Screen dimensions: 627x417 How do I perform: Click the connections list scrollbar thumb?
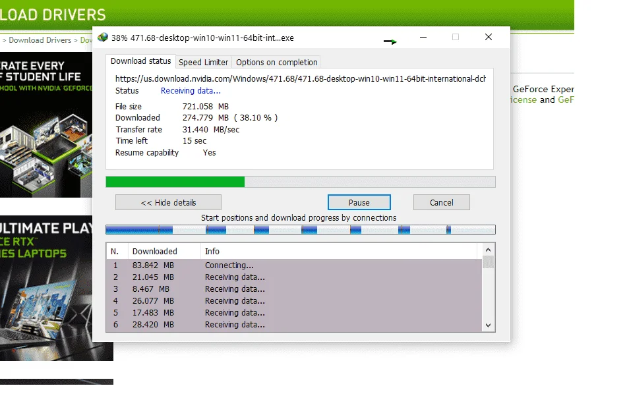point(488,262)
